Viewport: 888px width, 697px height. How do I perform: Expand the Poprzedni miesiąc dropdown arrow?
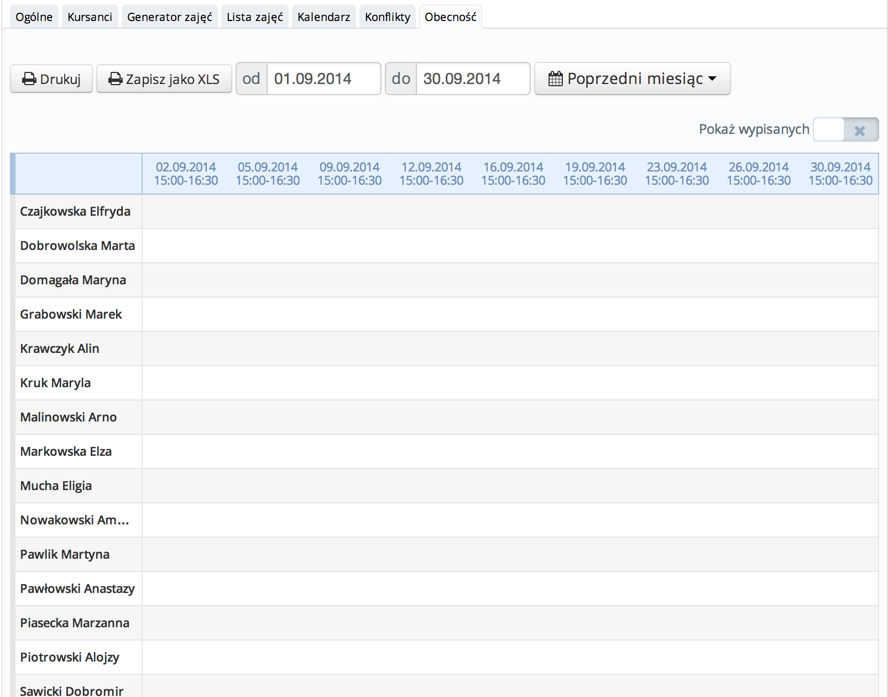[712, 79]
